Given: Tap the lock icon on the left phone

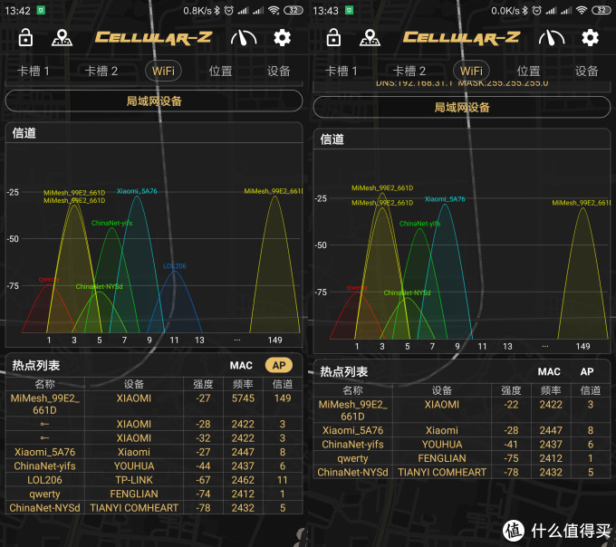Looking at the screenshot, I should pos(25,38).
